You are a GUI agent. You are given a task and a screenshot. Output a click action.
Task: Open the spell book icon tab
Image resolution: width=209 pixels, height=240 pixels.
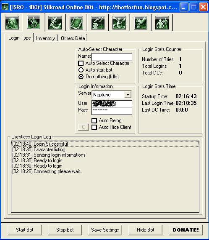[x=76, y=23]
